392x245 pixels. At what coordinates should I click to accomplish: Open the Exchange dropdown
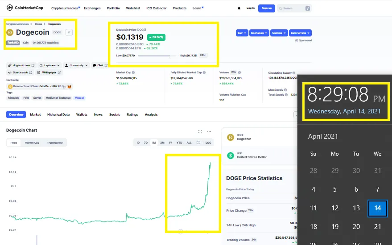pos(259,33)
